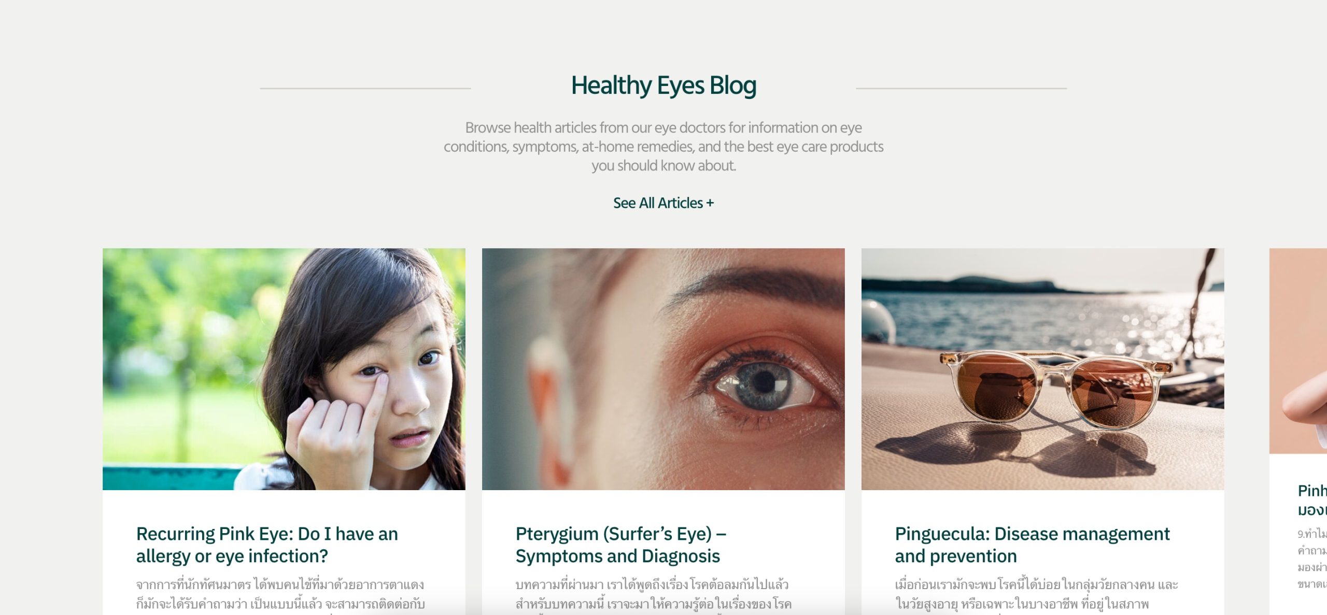Click the Thai excerpt under Pterygium article
The image size is (1327, 615).
tap(654, 595)
